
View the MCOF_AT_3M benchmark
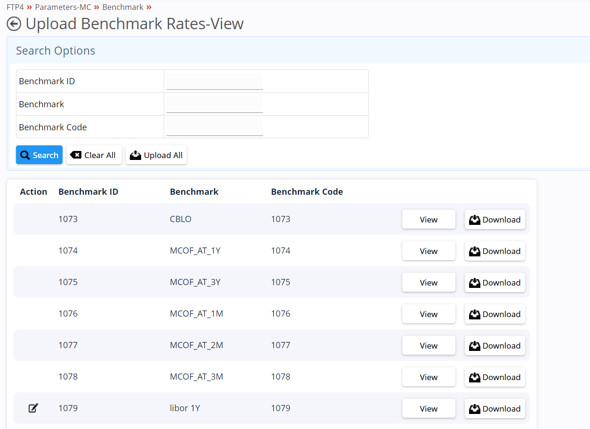point(429,377)
